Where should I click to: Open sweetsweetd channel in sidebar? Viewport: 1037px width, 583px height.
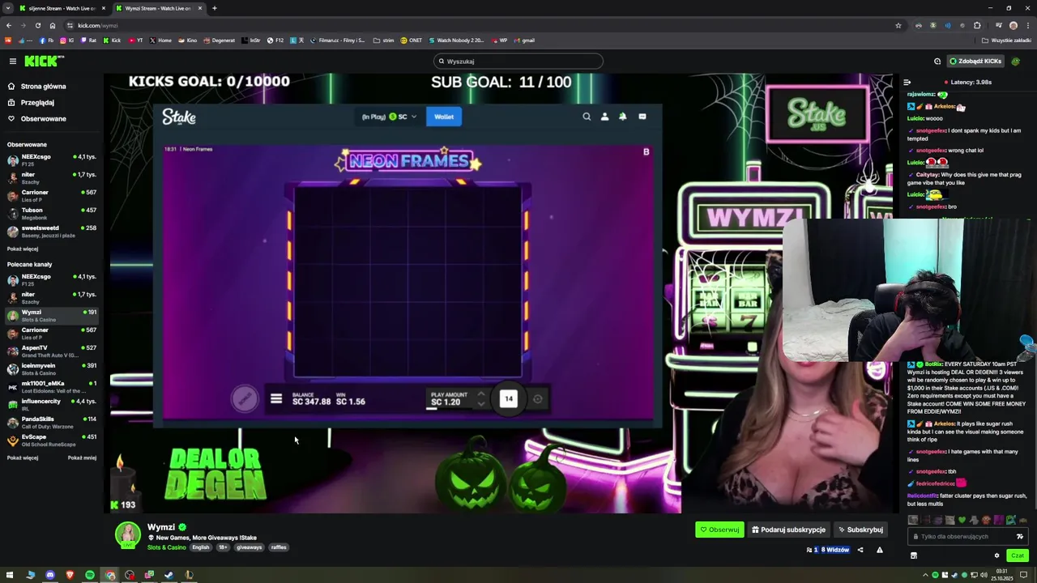click(x=52, y=231)
